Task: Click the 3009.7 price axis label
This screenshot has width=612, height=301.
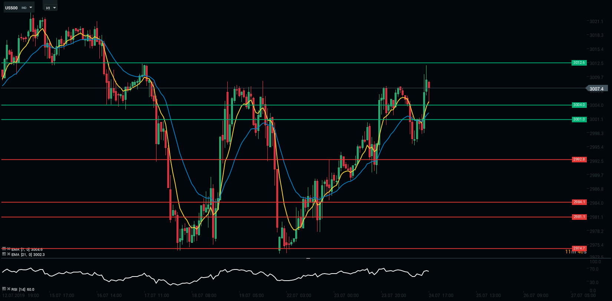Action: click(596, 77)
